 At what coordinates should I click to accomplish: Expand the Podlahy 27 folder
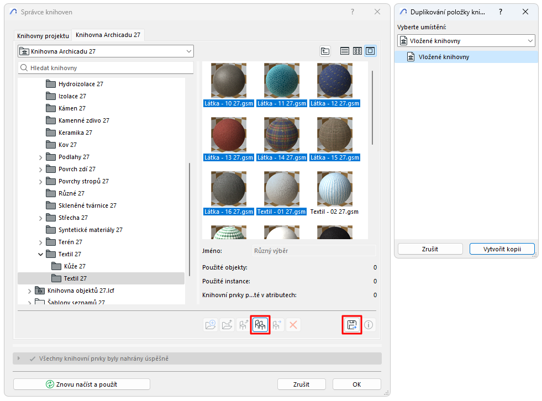point(40,157)
